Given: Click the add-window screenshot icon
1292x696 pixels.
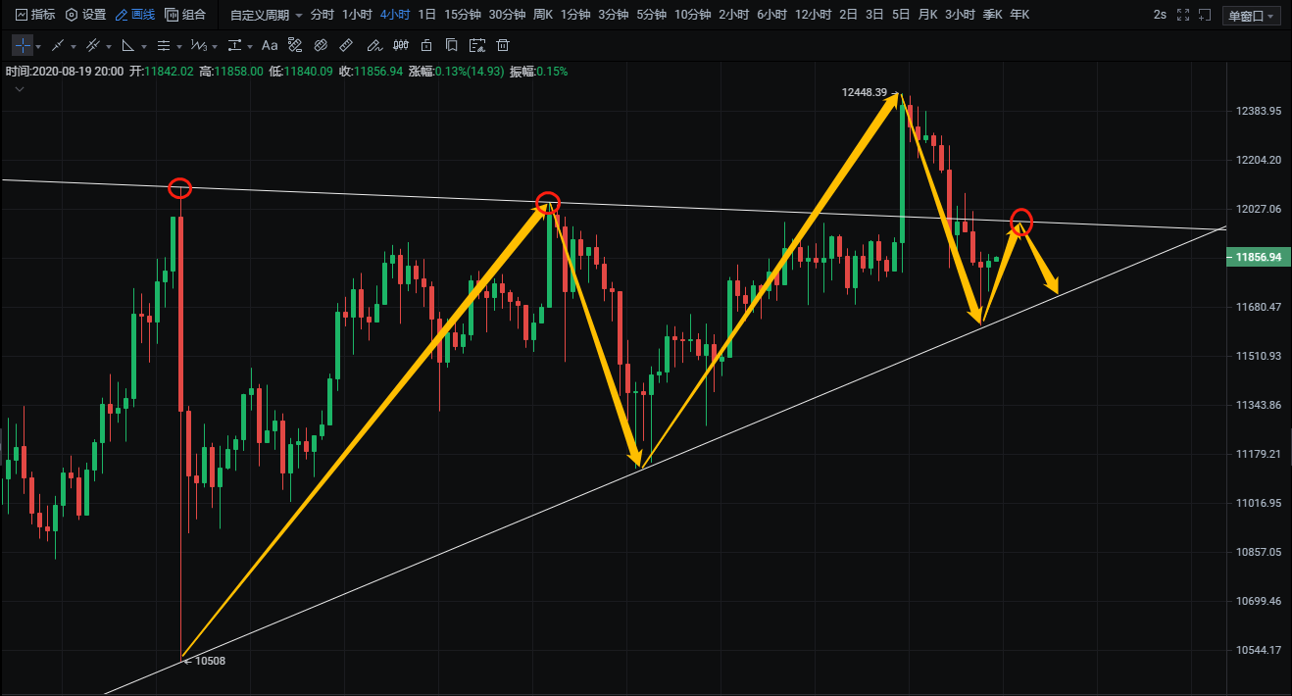Looking at the screenshot, I should 477,45.
